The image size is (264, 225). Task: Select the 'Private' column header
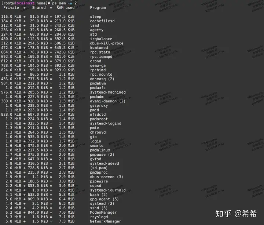click(11, 8)
